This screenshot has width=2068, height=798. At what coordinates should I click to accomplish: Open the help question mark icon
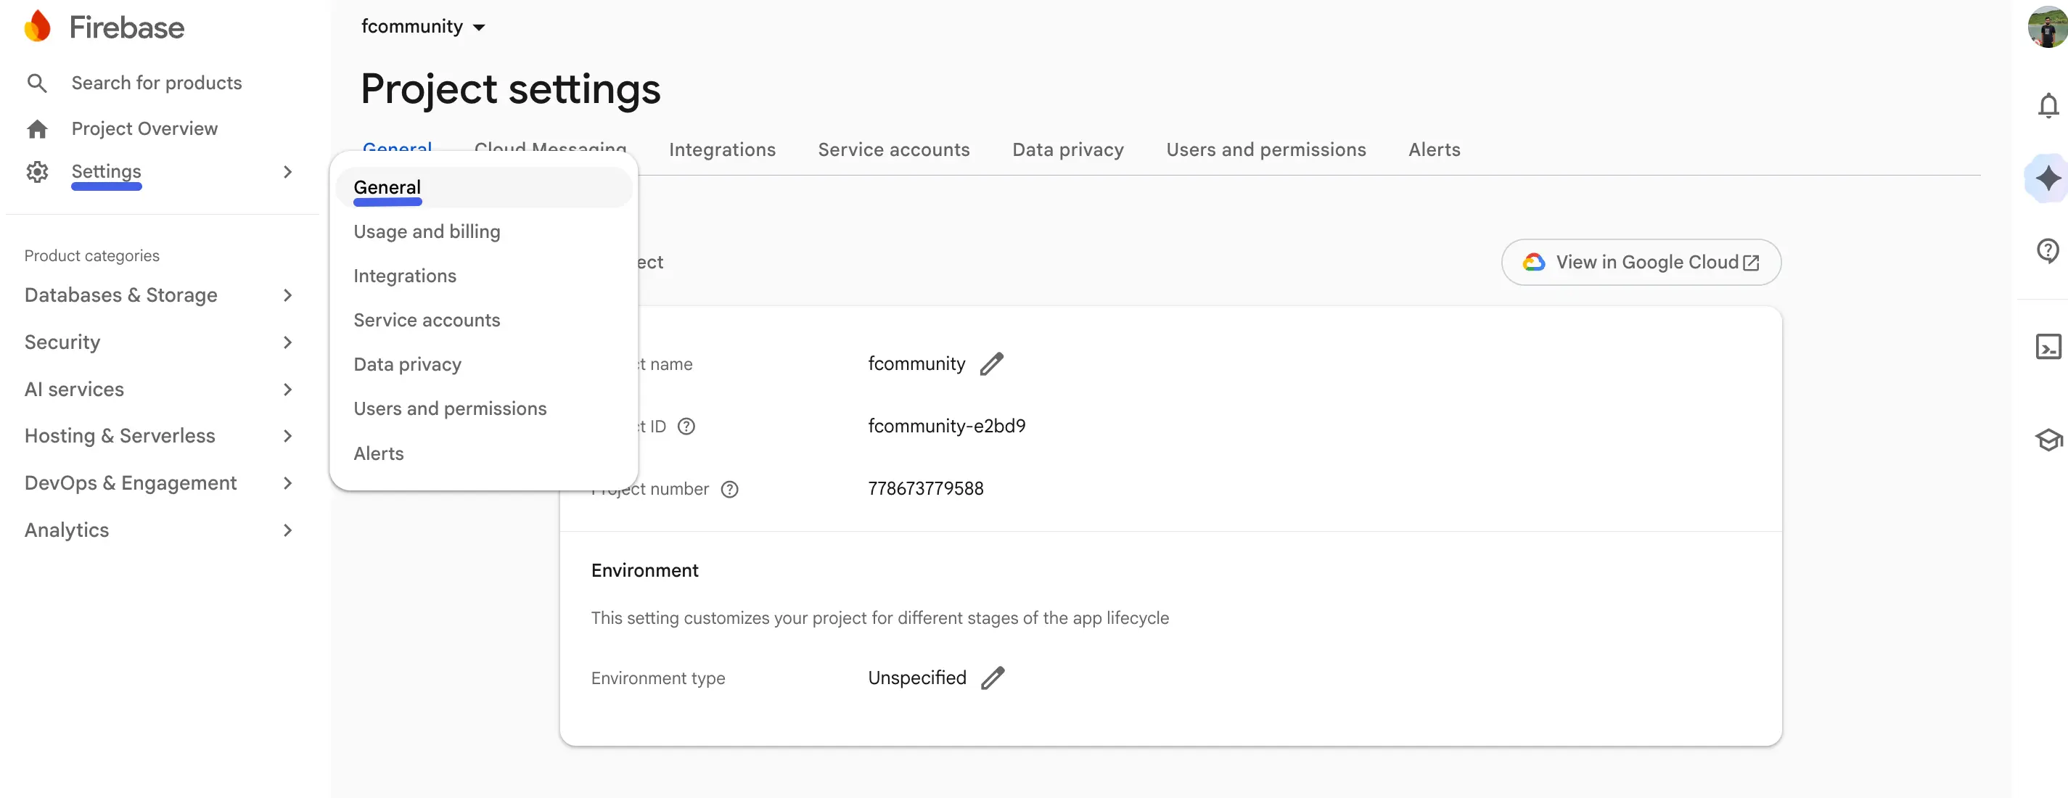[x=2048, y=250]
